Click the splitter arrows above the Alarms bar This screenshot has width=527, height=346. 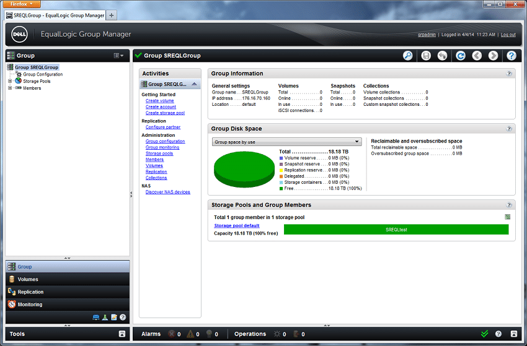click(x=327, y=325)
